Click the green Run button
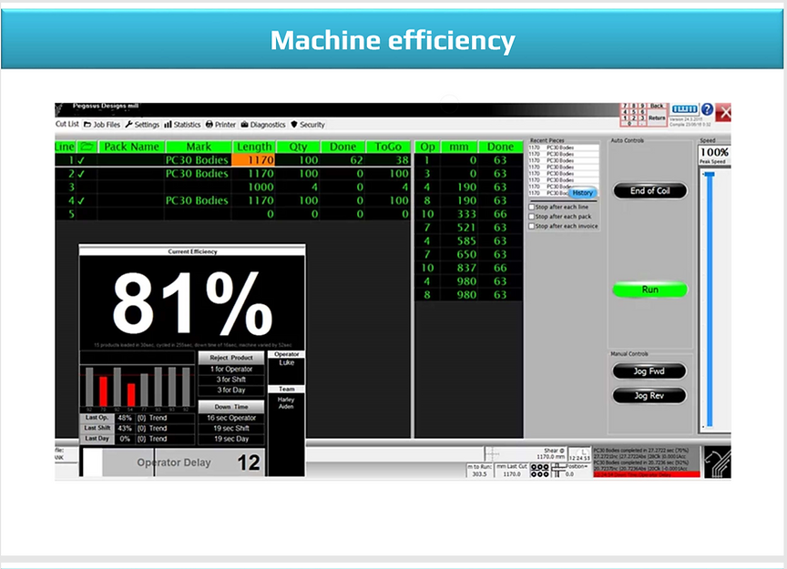This screenshot has height=569, width=787. (x=650, y=290)
